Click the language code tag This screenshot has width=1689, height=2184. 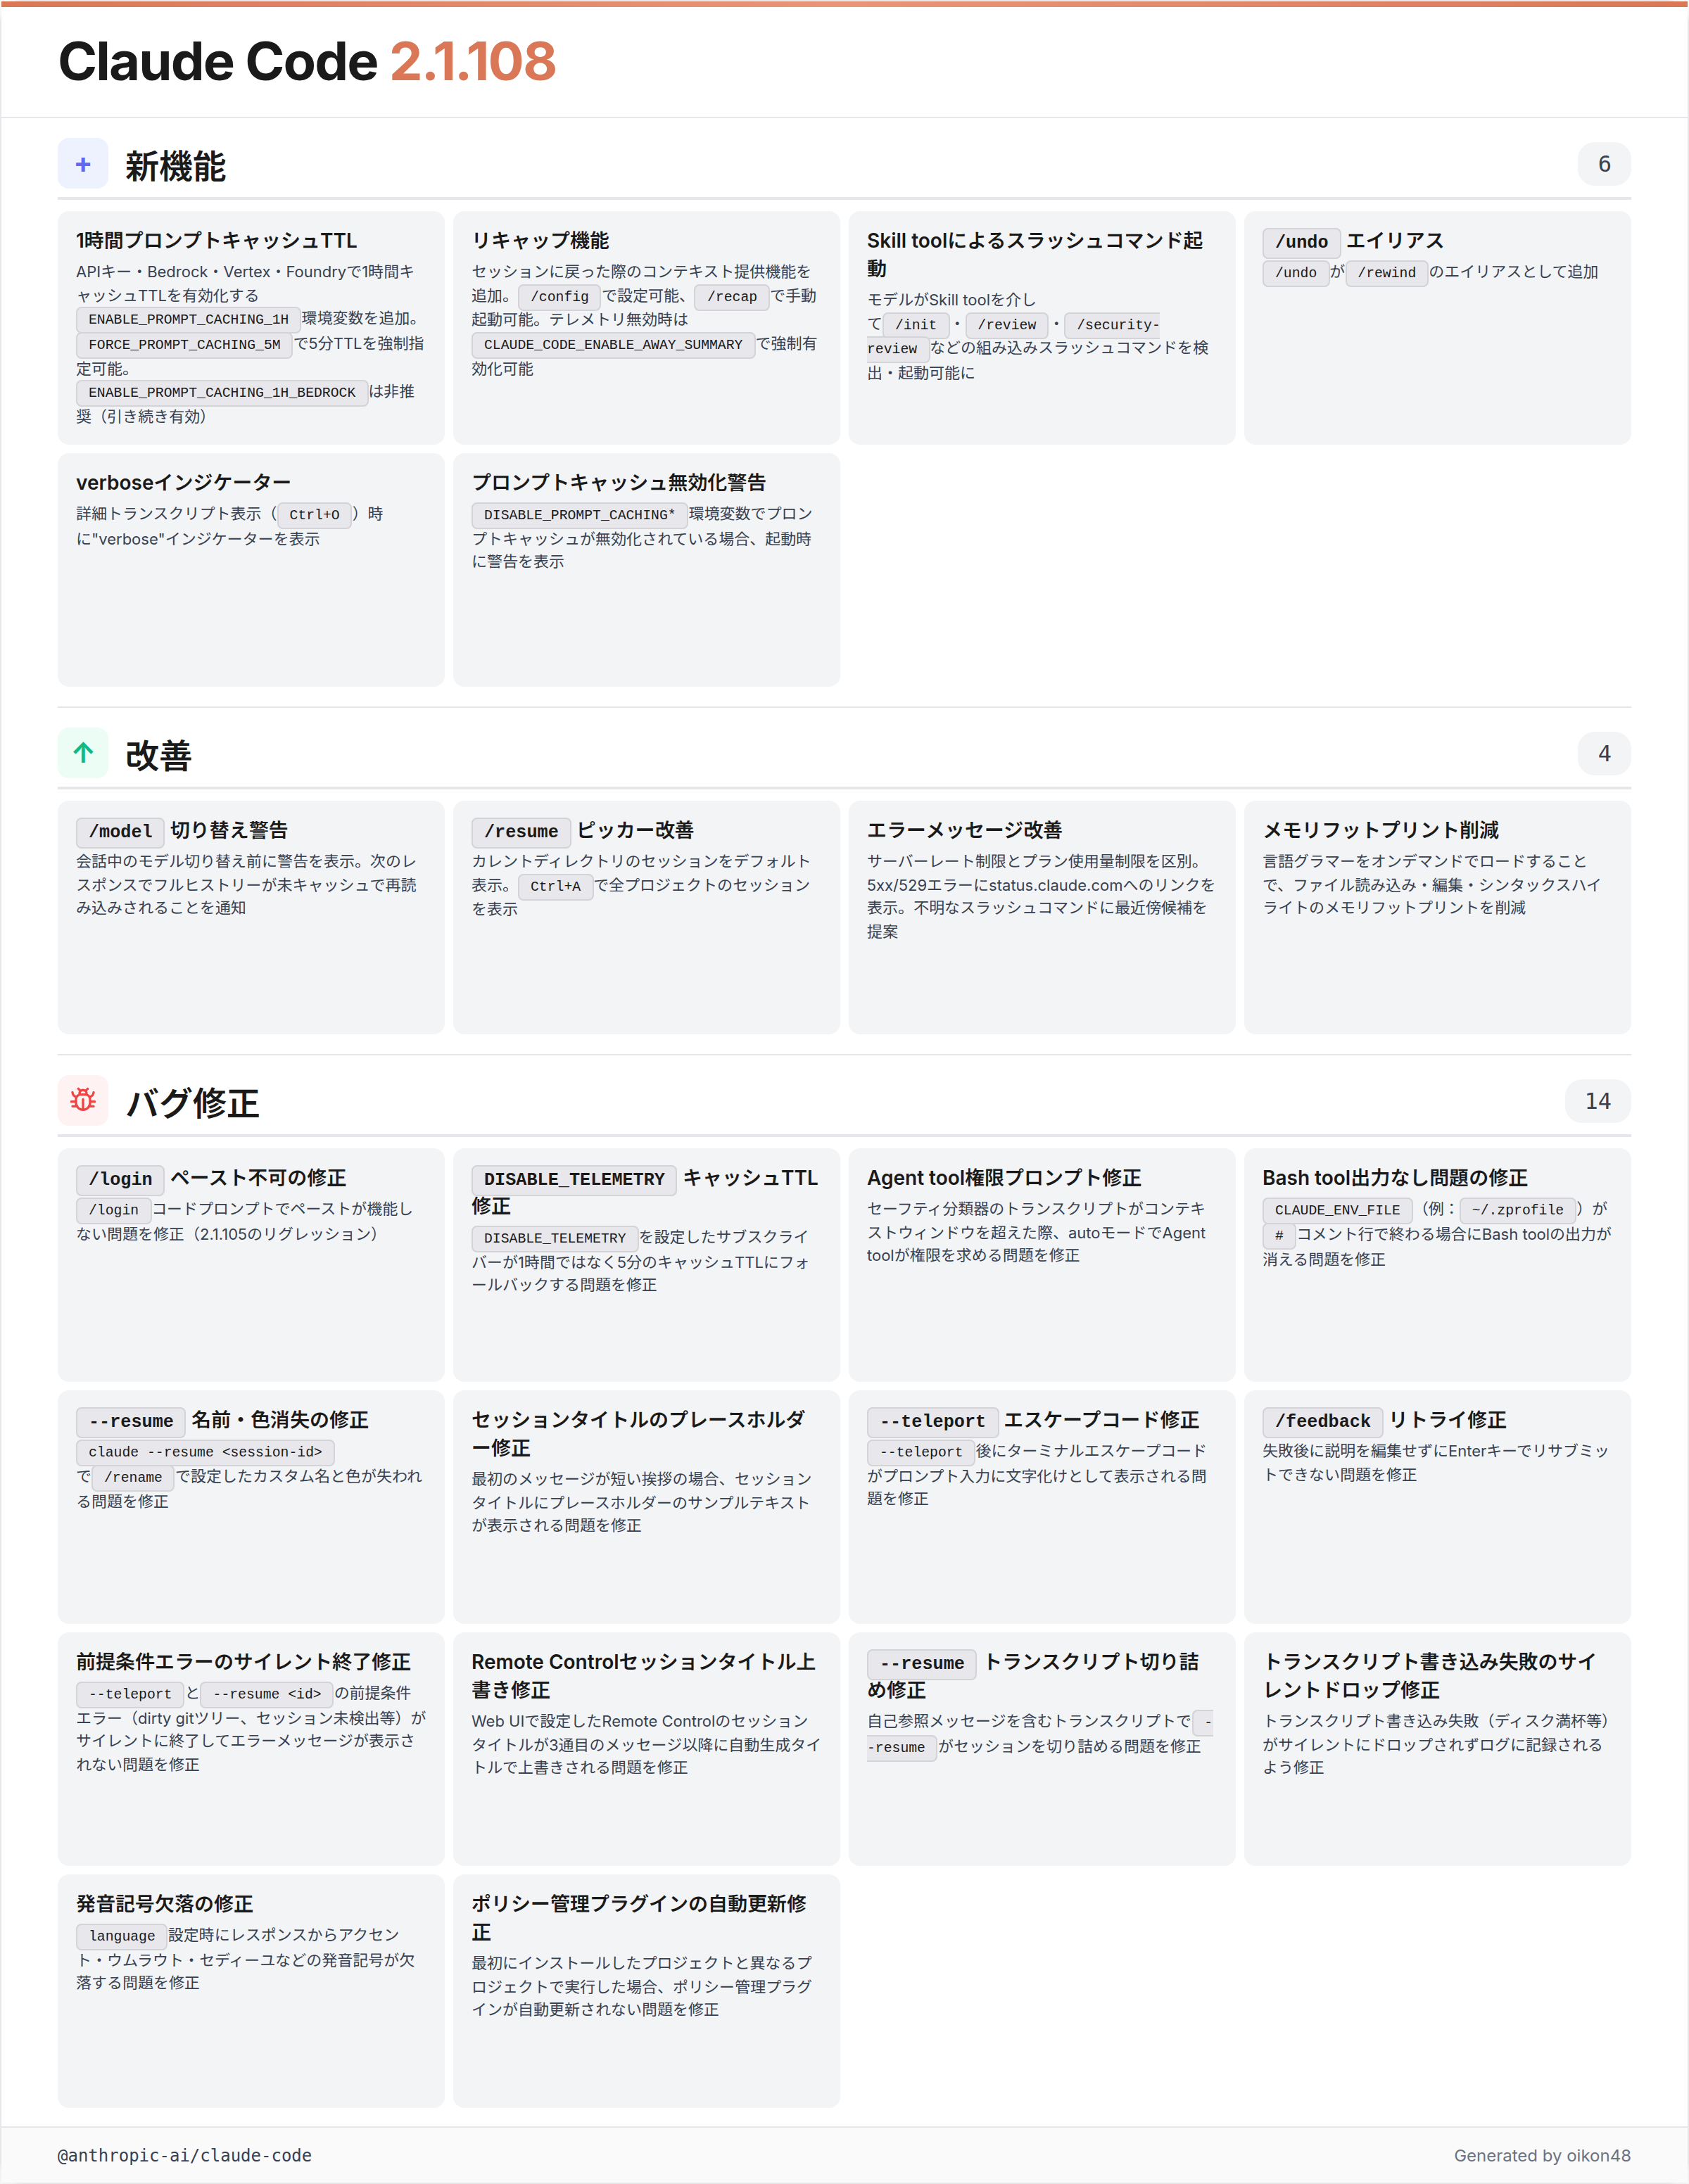pyautogui.click(x=122, y=1937)
